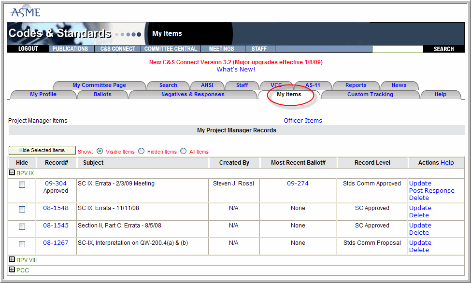Open the Officer Items link
Image resolution: width=471 pixels, height=283 pixels.
pyautogui.click(x=303, y=120)
